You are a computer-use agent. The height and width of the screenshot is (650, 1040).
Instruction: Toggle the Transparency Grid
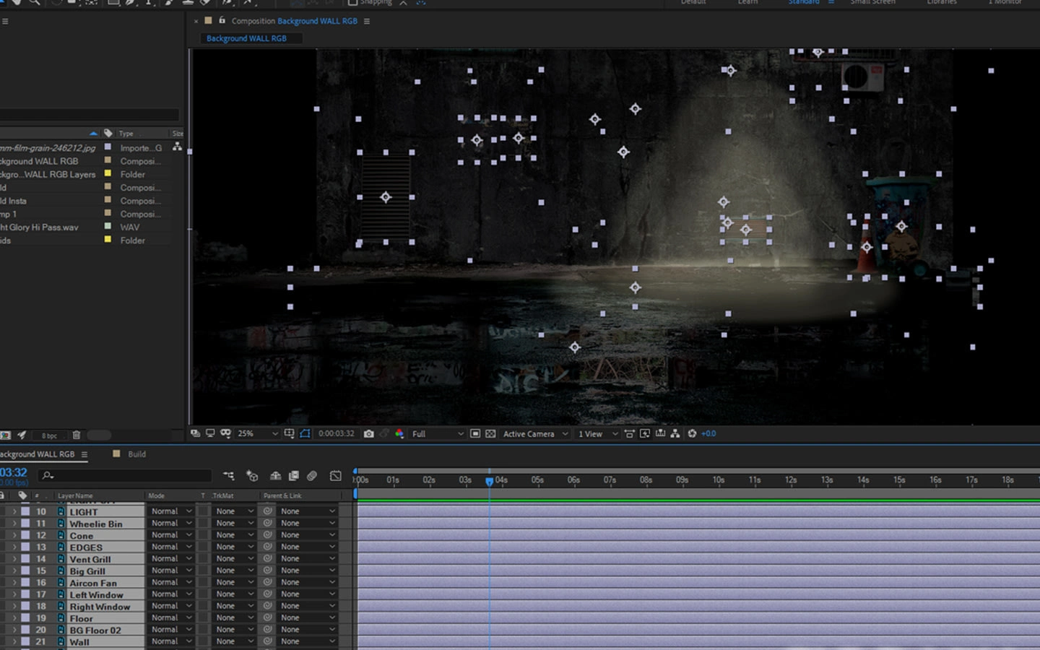(x=490, y=433)
